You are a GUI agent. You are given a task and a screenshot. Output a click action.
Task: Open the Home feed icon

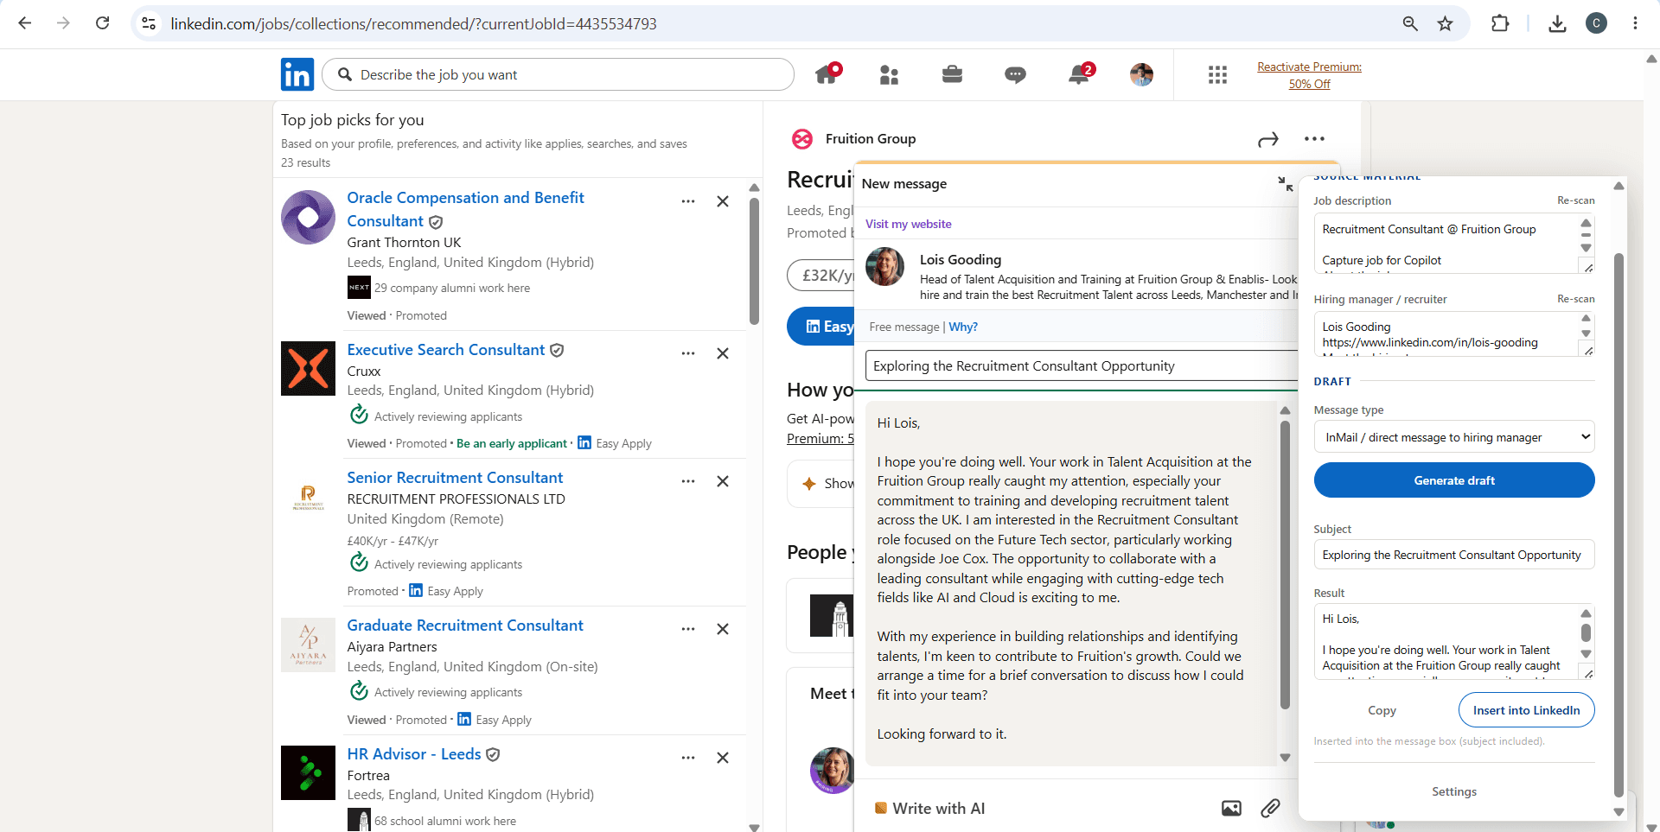pyautogui.click(x=827, y=74)
